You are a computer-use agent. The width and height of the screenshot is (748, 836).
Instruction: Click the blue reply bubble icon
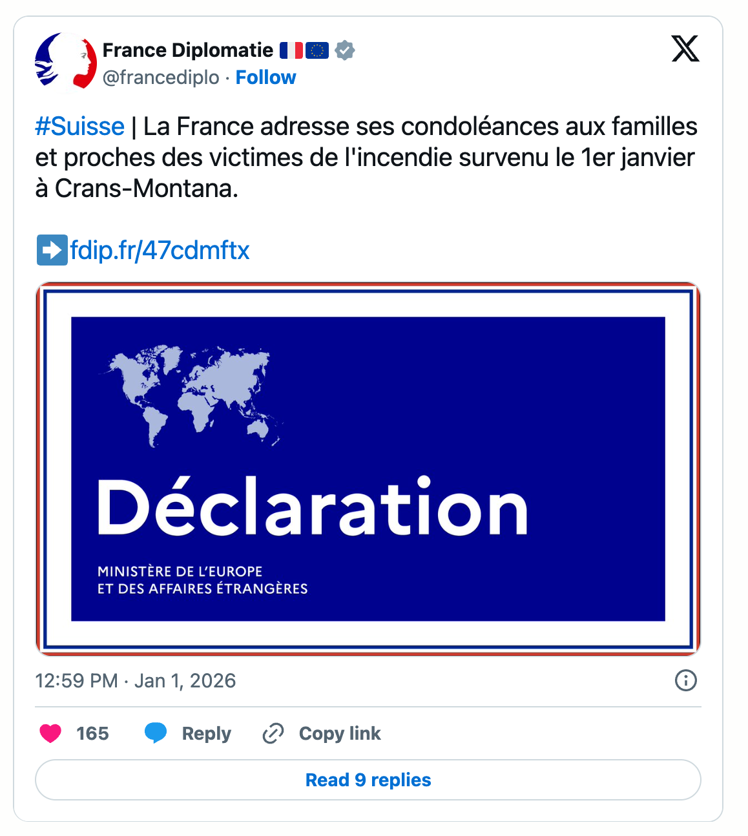point(156,733)
